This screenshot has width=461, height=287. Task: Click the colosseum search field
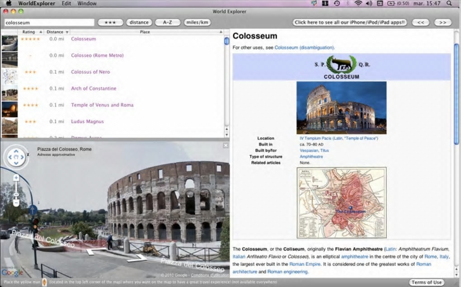pos(49,23)
